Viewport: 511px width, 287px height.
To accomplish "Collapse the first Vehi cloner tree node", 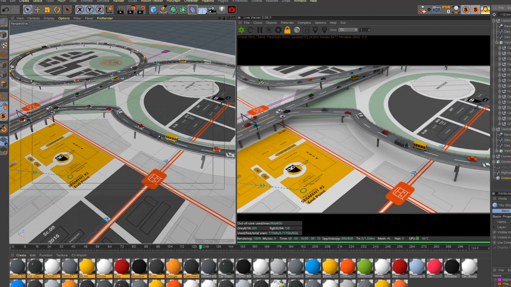I will pyautogui.click(x=497, y=43).
